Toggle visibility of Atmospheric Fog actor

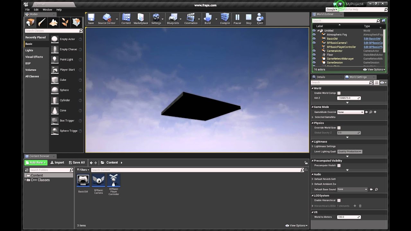(x=314, y=35)
